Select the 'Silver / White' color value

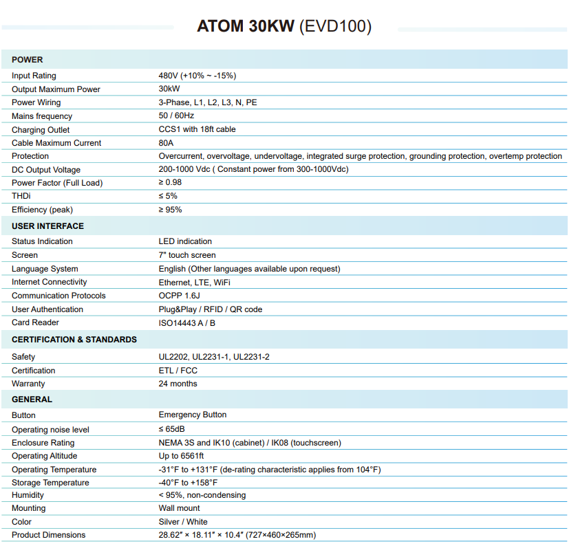(183, 522)
